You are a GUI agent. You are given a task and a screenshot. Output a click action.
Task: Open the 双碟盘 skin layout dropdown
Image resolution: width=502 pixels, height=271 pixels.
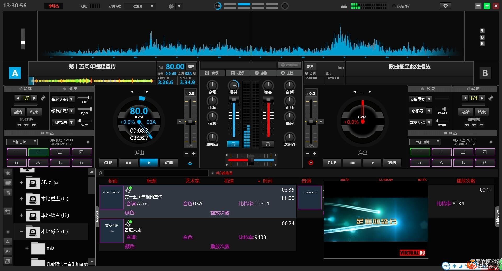tap(140, 6)
